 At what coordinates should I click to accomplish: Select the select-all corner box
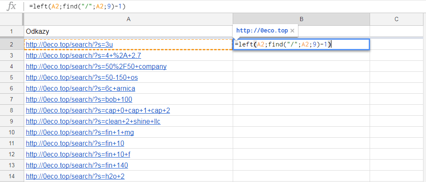[11, 19]
